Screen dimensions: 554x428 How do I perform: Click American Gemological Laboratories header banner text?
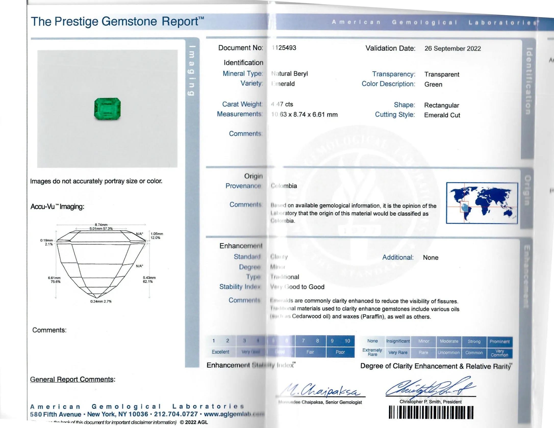coord(435,22)
